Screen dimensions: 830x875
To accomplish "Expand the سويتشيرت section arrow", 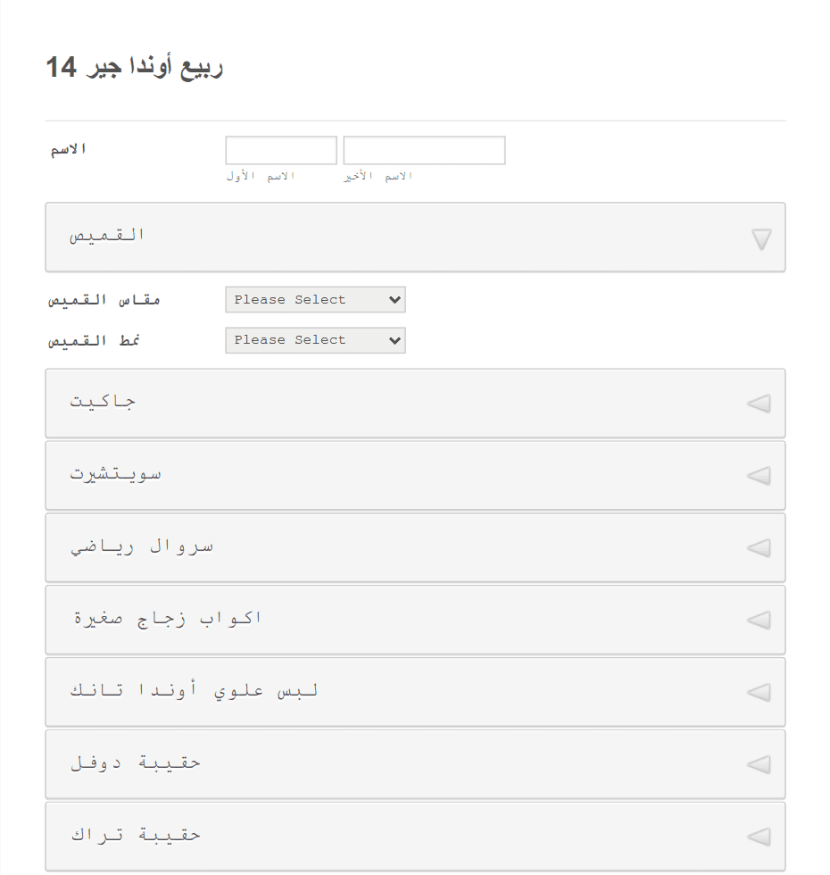I will point(759,475).
